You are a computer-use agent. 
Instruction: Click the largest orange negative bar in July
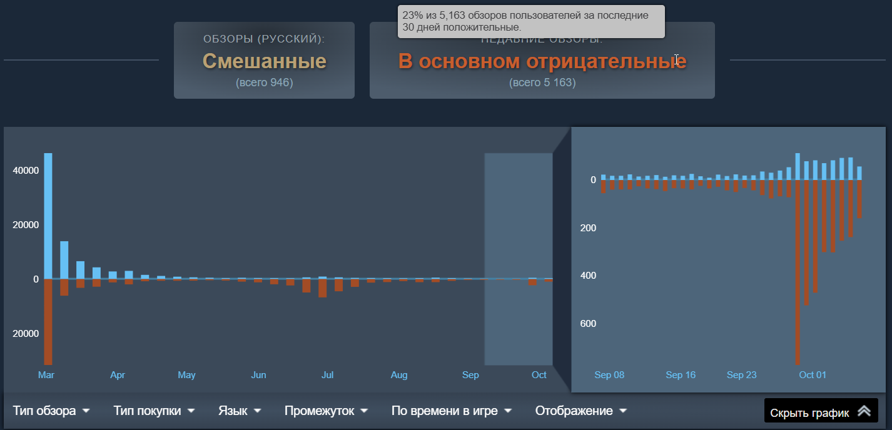pyautogui.click(x=323, y=288)
